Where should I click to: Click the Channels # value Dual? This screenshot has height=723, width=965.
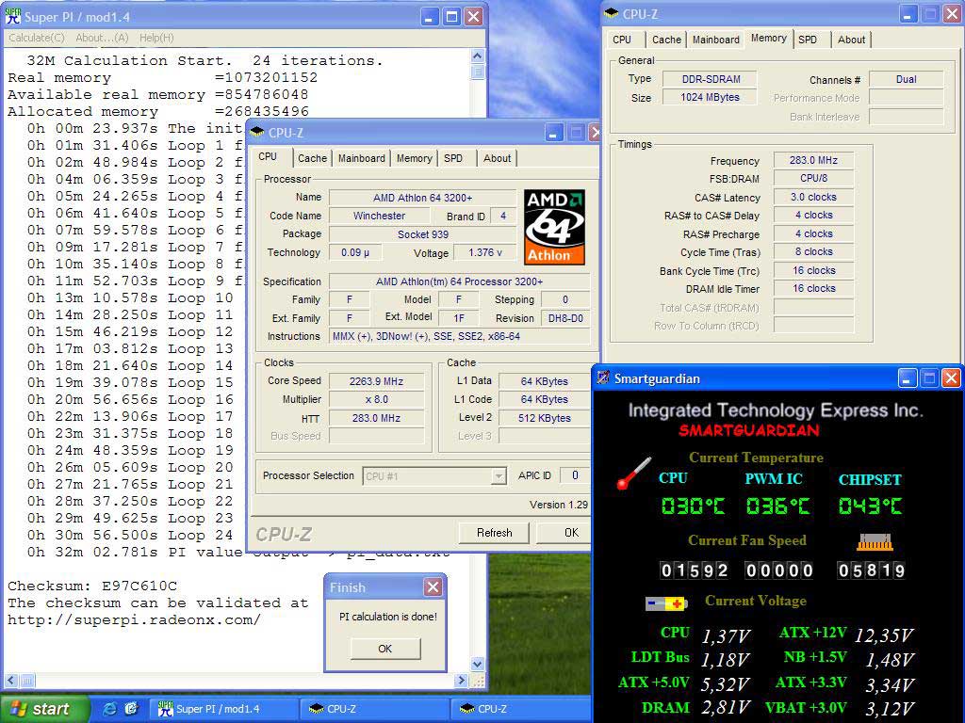[906, 79]
